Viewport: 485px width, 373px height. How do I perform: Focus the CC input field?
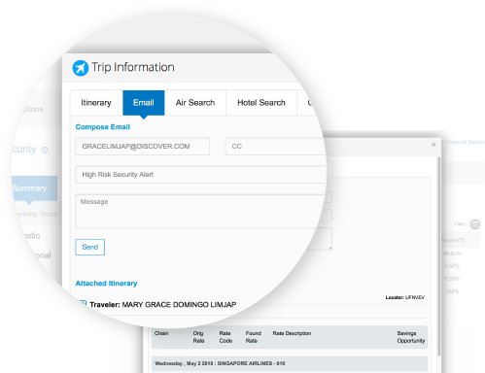click(x=275, y=147)
